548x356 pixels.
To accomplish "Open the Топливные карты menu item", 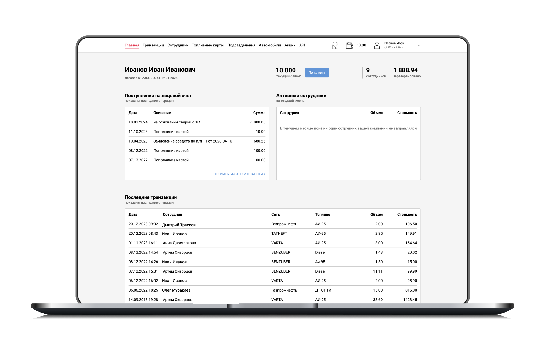I will coord(208,45).
